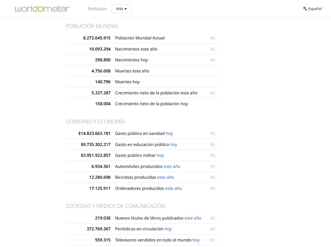Expand Crecimiento neto de la población este año
331x247 pixels.
click(x=212, y=93)
